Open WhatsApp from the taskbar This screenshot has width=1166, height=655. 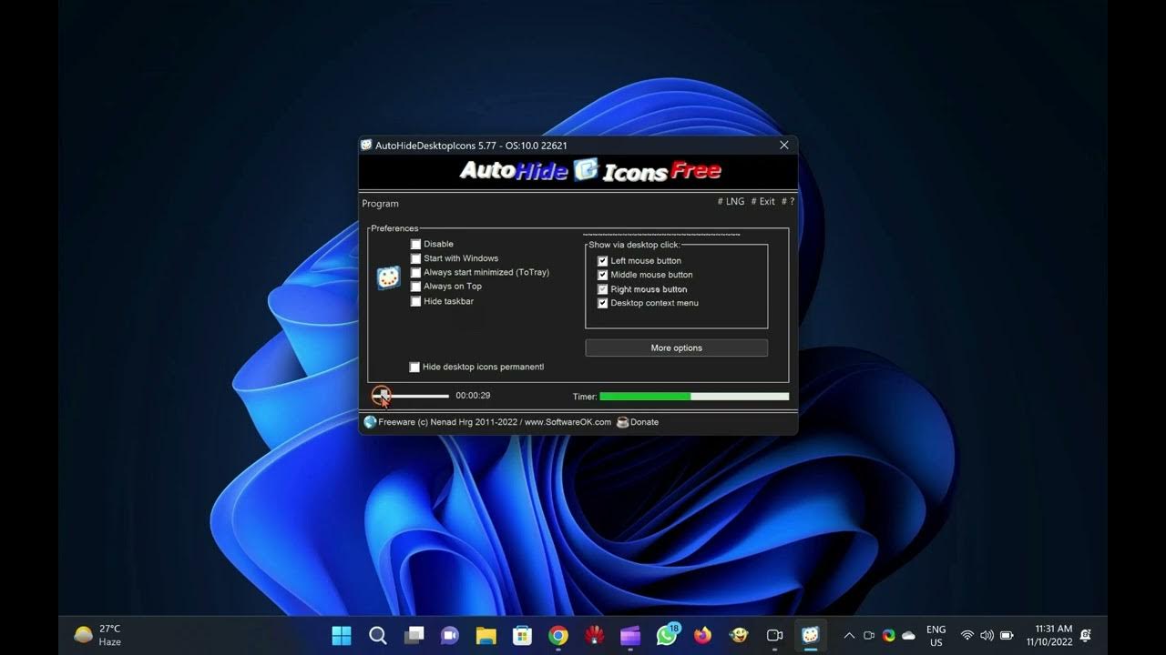click(667, 634)
